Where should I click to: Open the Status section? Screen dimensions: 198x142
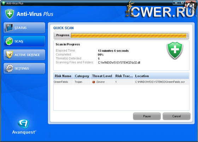(24, 28)
